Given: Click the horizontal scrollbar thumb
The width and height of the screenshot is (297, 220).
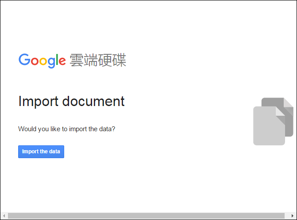Looking at the screenshot, I should [146, 216].
